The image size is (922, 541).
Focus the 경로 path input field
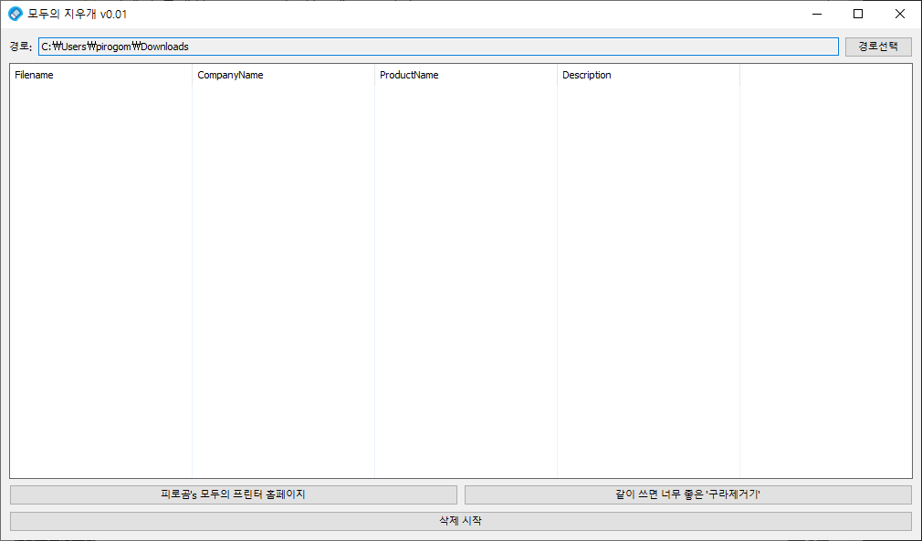point(439,47)
